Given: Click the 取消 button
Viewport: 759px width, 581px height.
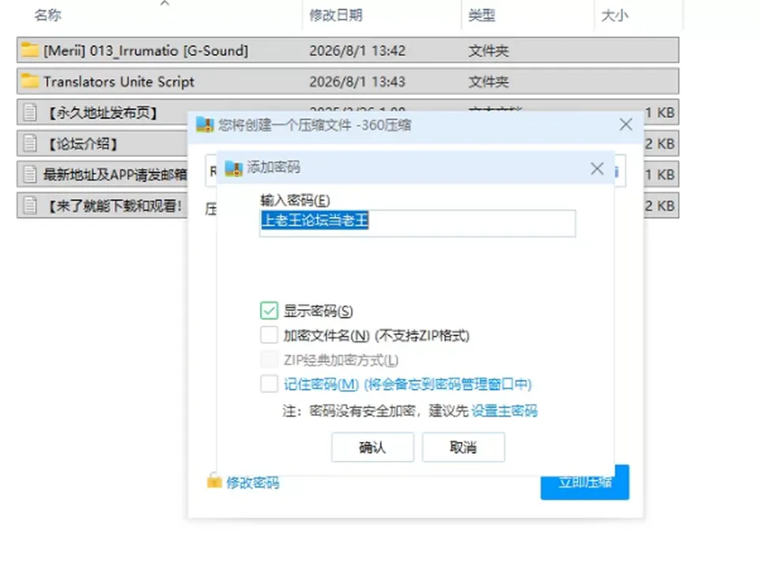Looking at the screenshot, I should 463,447.
